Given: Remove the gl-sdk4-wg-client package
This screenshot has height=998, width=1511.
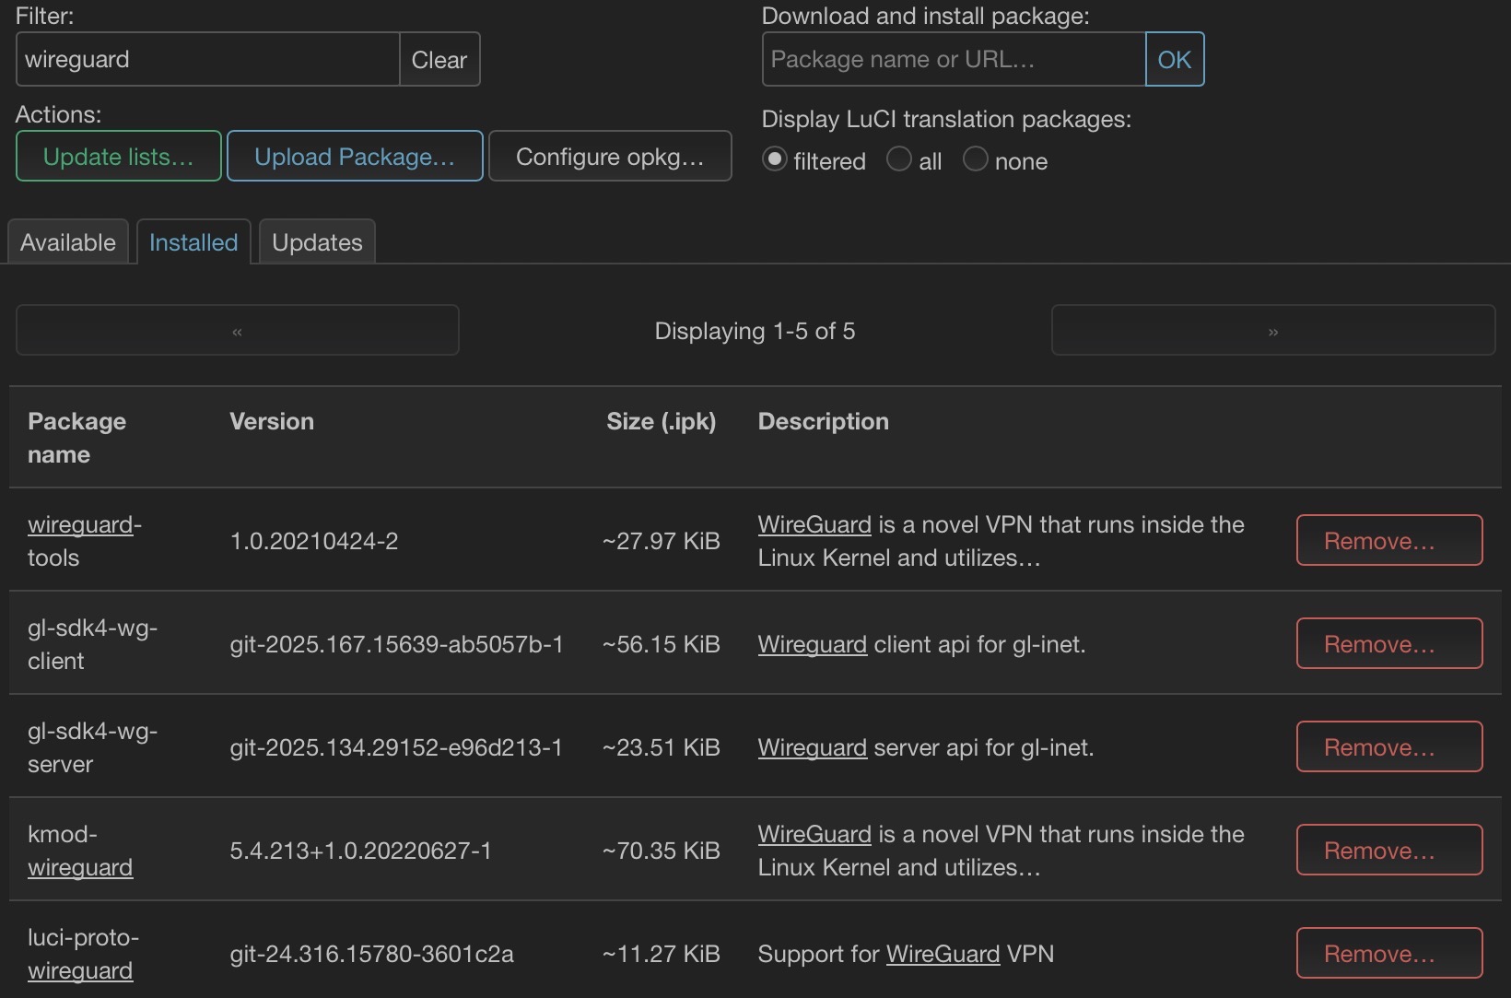Looking at the screenshot, I should 1389,643.
